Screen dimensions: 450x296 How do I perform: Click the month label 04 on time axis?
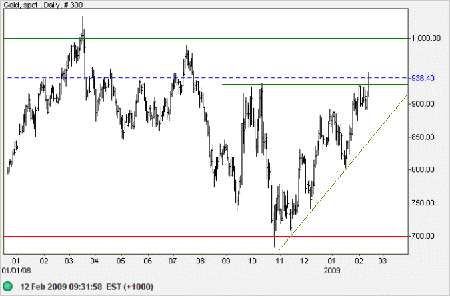point(95,261)
